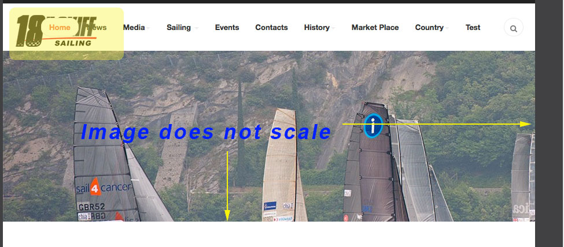Viewport: 564px width, 247px height.
Task: Click the sail4cancer logo on the sail
Action: (x=103, y=188)
